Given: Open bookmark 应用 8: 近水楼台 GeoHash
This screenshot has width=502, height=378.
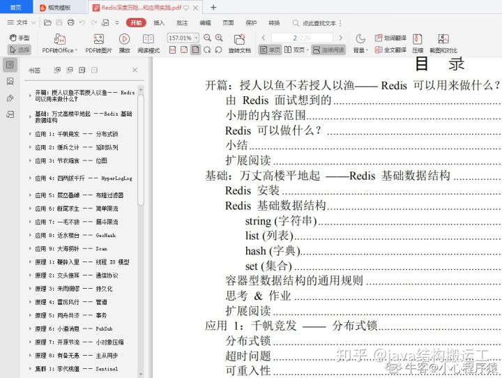Looking at the screenshot, I should [x=75, y=235].
